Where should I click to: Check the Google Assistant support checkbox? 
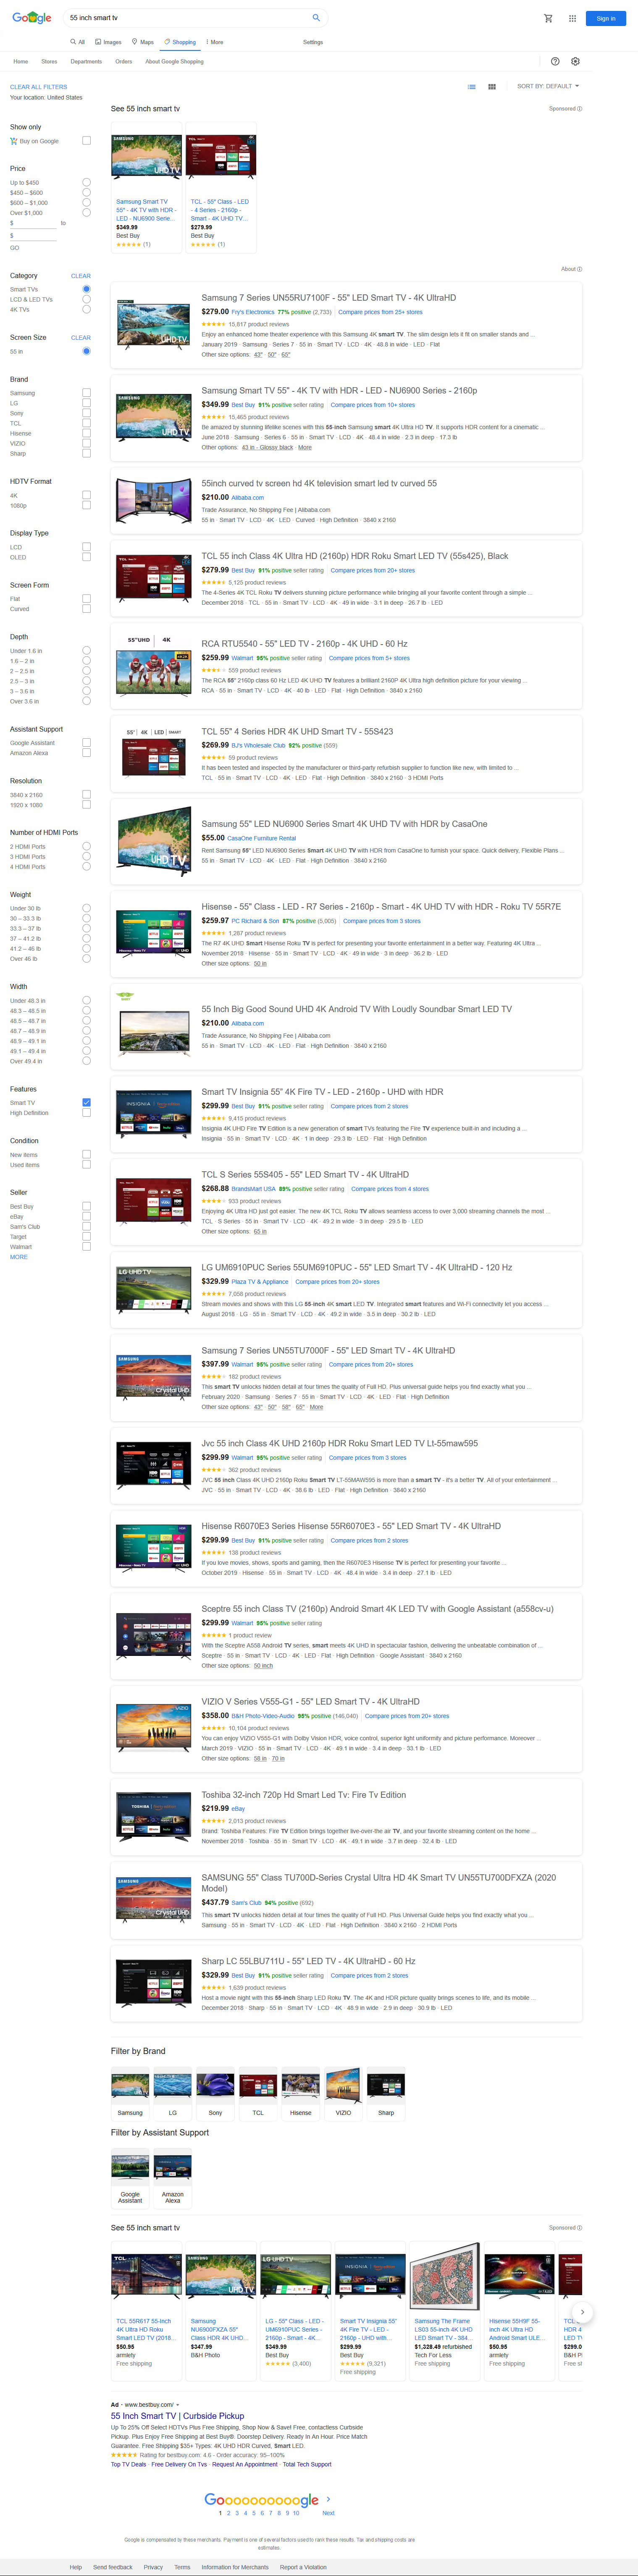coord(86,743)
